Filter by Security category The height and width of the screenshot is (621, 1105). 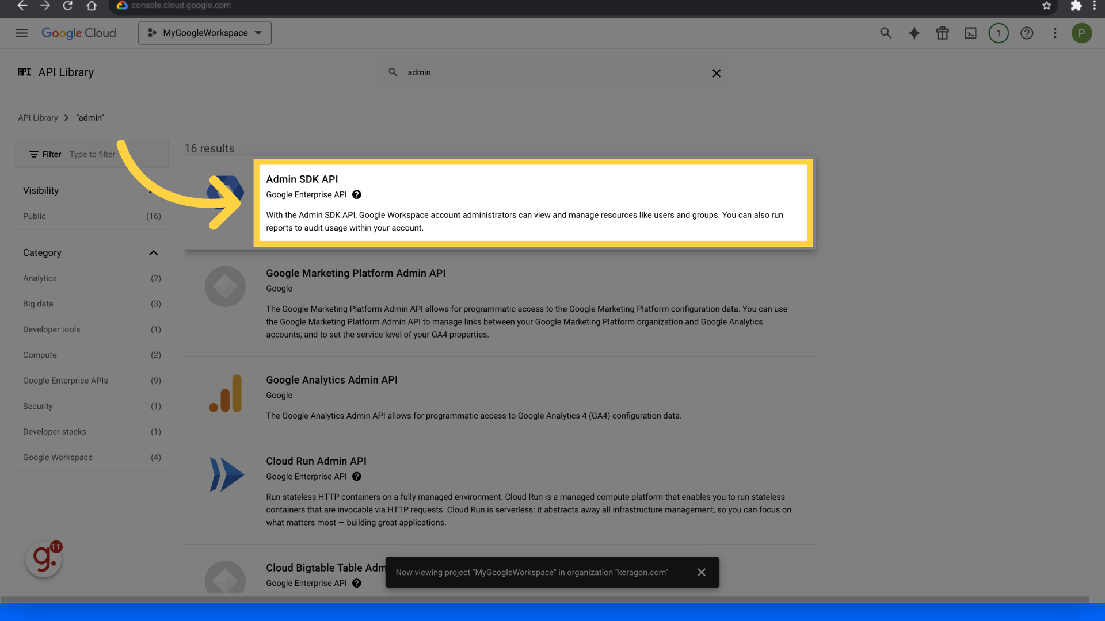(x=92, y=406)
